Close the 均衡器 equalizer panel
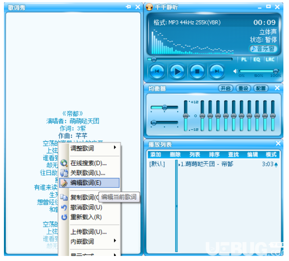289x261 pixels. coord(277,88)
